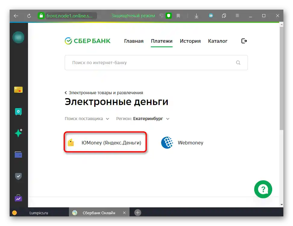The image size is (293, 226).
Task: Click the shield checkmark sidebar icon
Action: 18,176
